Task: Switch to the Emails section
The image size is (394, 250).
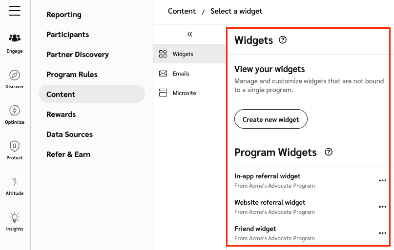Action: pos(181,74)
